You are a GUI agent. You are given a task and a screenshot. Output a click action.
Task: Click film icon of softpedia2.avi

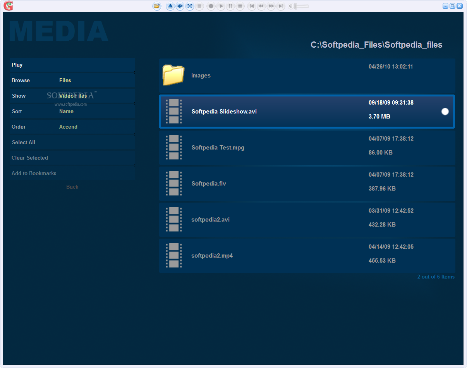tap(174, 220)
